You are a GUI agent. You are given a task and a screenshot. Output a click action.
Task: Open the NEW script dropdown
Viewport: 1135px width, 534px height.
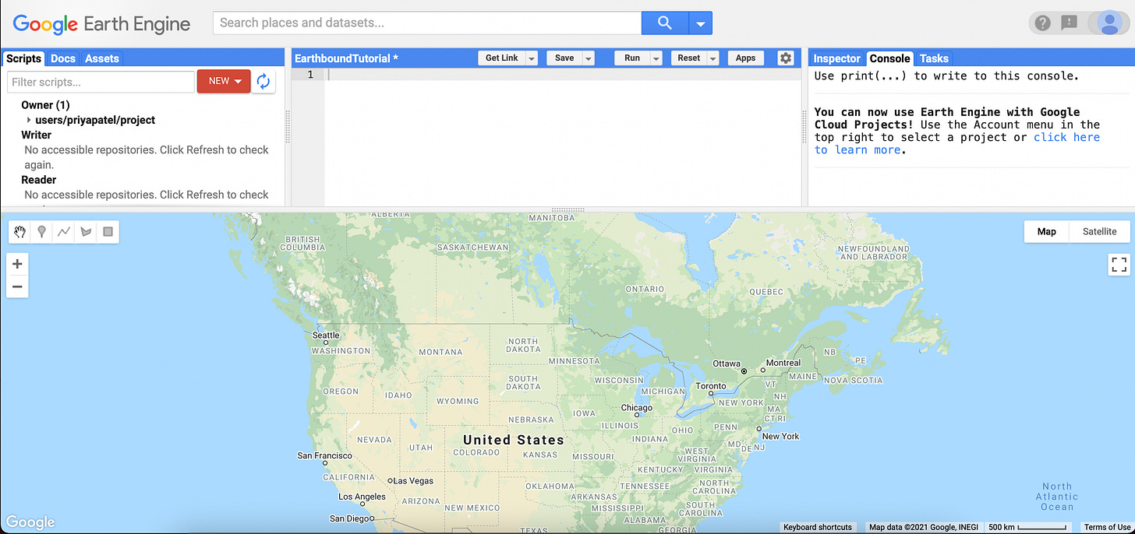tap(224, 81)
